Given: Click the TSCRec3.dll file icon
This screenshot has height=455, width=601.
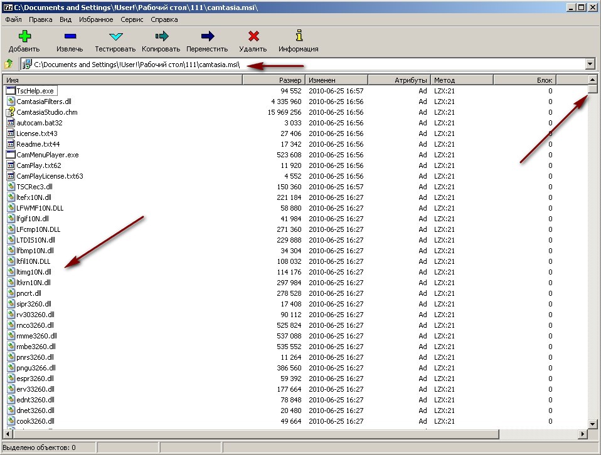Looking at the screenshot, I should tap(11, 187).
